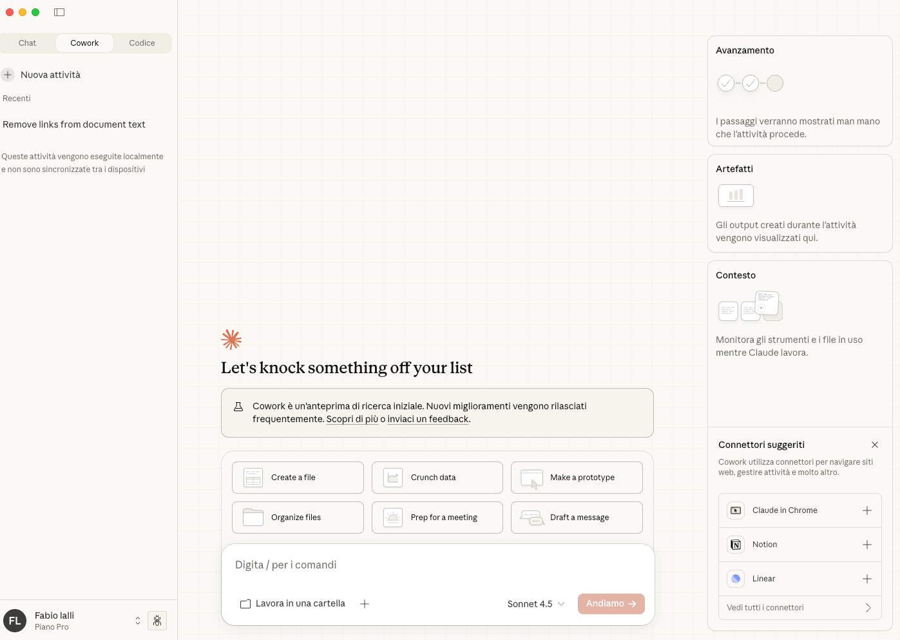Click the plus icon beside Nuova attività
Viewport: 900px width, 640px height.
pyautogui.click(x=8, y=75)
